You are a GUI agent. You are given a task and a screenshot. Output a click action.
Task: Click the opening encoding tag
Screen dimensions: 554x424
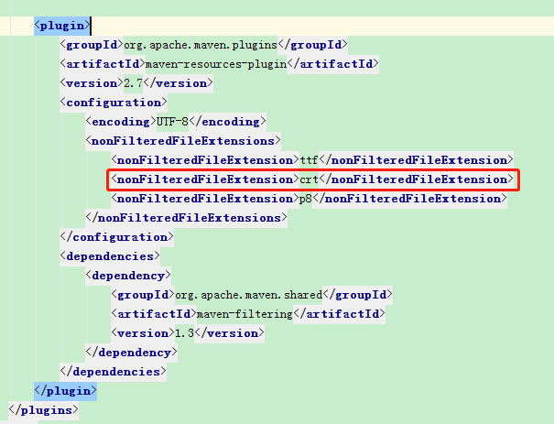point(121,122)
